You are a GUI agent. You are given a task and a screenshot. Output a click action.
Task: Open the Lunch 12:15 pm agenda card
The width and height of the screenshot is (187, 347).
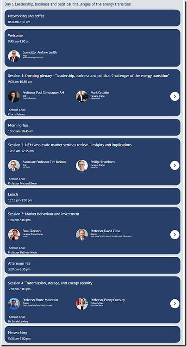pos(93,196)
